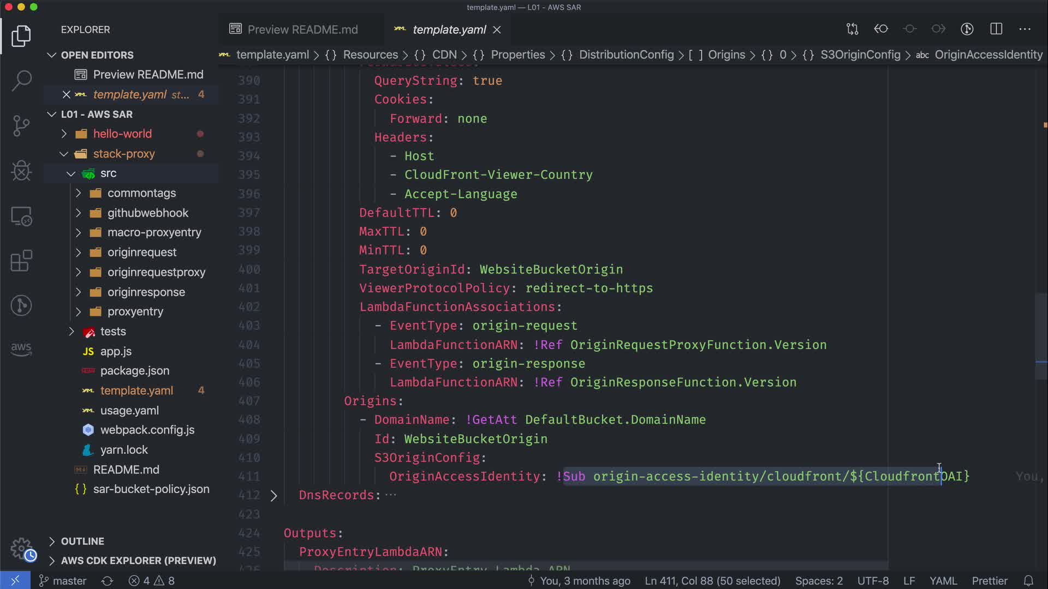The image size is (1048, 589).
Task: Open the Source Control view
Action: pos(21,126)
